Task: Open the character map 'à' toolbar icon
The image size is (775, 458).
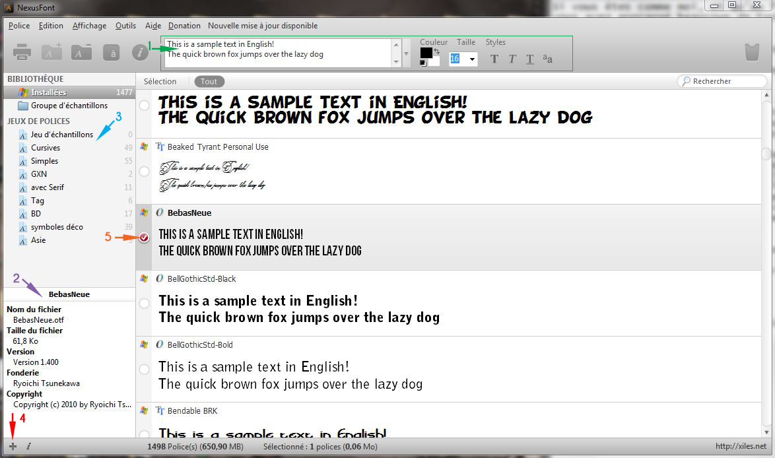Action: click(111, 52)
